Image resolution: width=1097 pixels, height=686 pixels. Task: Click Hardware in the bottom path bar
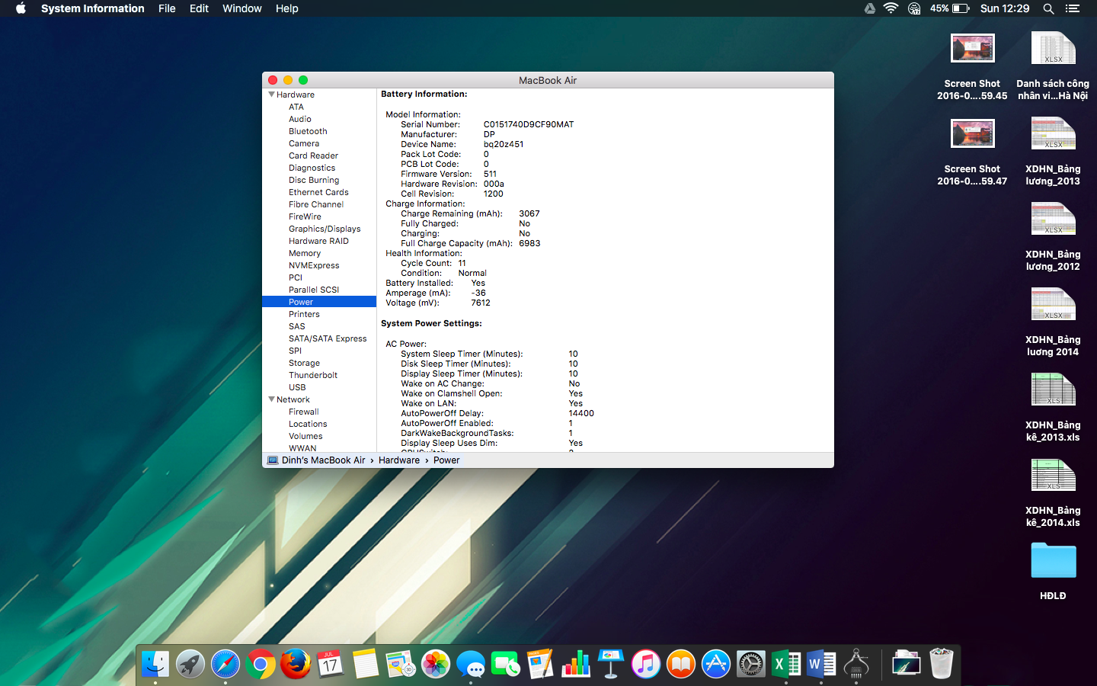pos(399,460)
